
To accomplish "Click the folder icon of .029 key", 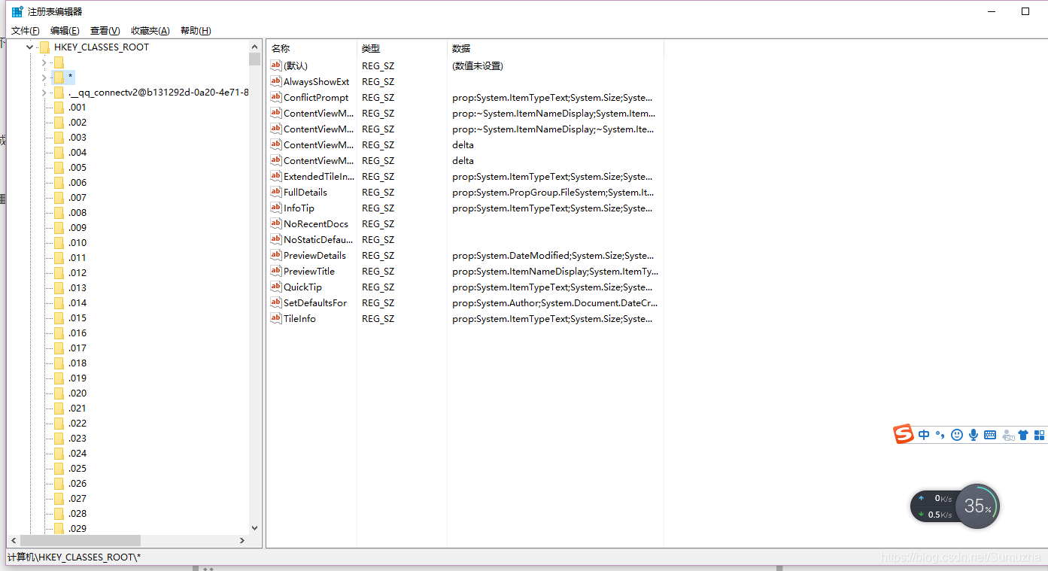I will tap(59, 528).
